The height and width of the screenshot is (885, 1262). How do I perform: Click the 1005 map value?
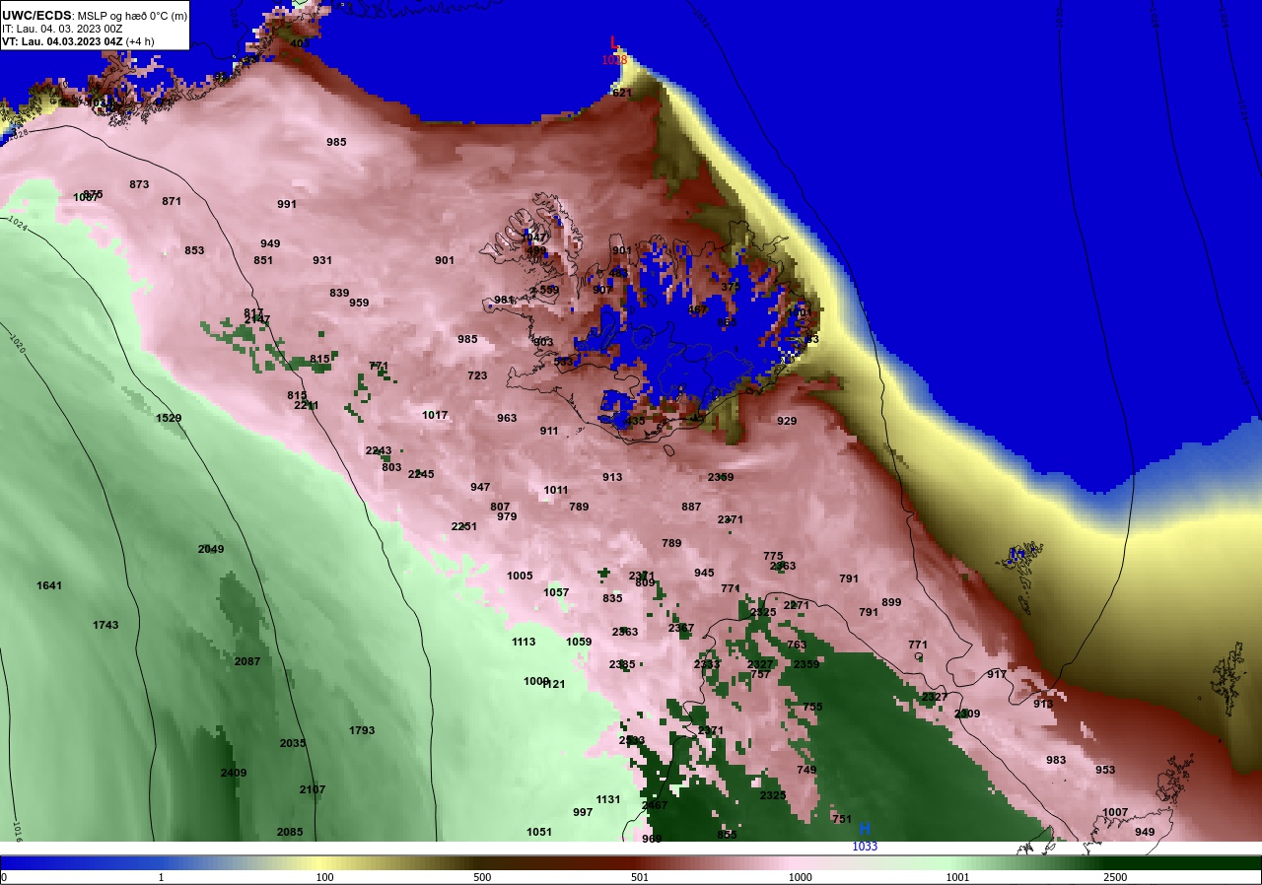coord(520,576)
